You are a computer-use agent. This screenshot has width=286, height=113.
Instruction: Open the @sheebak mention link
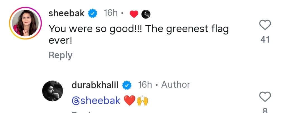click(x=96, y=101)
